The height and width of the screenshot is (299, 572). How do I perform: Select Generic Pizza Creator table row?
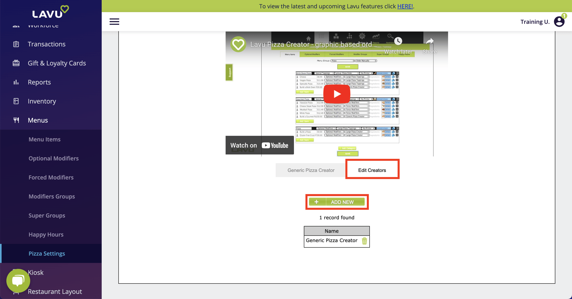[x=331, y=241]
